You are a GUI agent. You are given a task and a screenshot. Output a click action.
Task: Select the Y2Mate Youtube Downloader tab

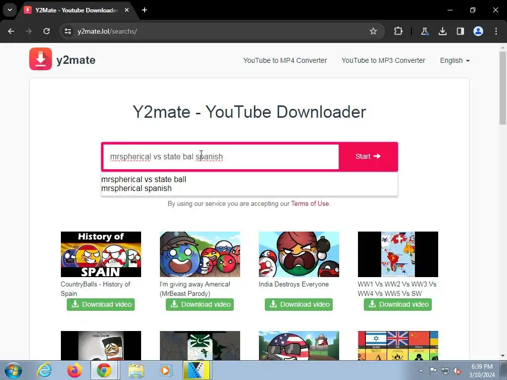click(x=77, y=10)
